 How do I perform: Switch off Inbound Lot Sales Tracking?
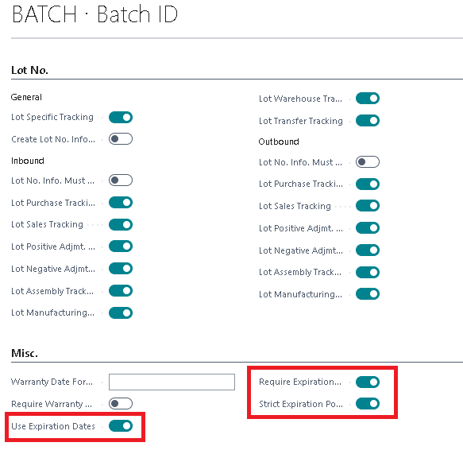121,225
